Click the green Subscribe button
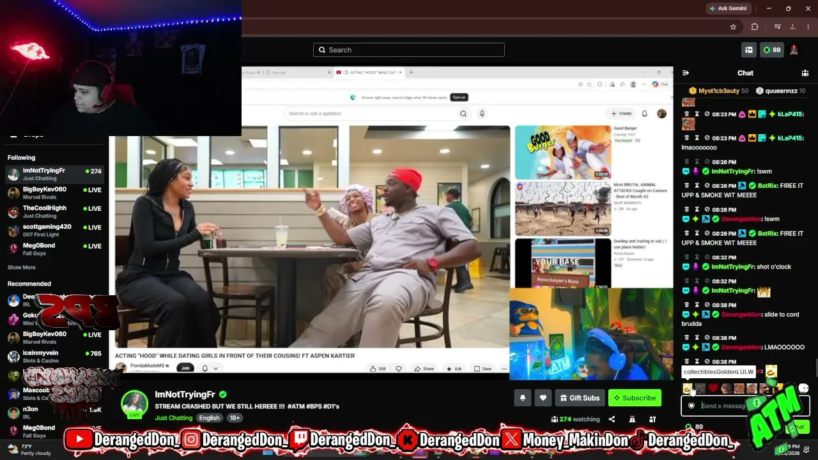Viewport: 818px width, 460px height. (635, 397)
